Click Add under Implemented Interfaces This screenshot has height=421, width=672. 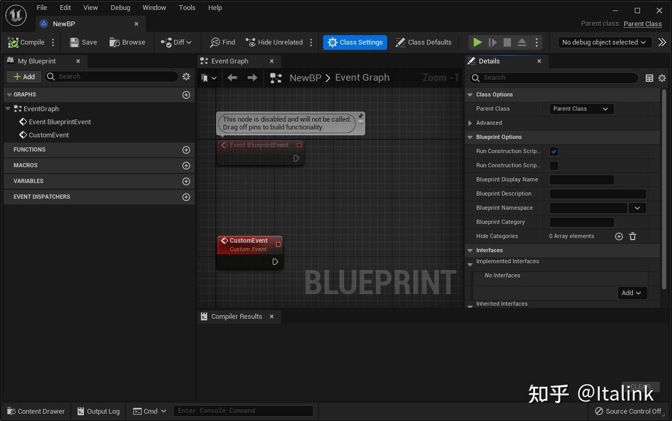632,293
